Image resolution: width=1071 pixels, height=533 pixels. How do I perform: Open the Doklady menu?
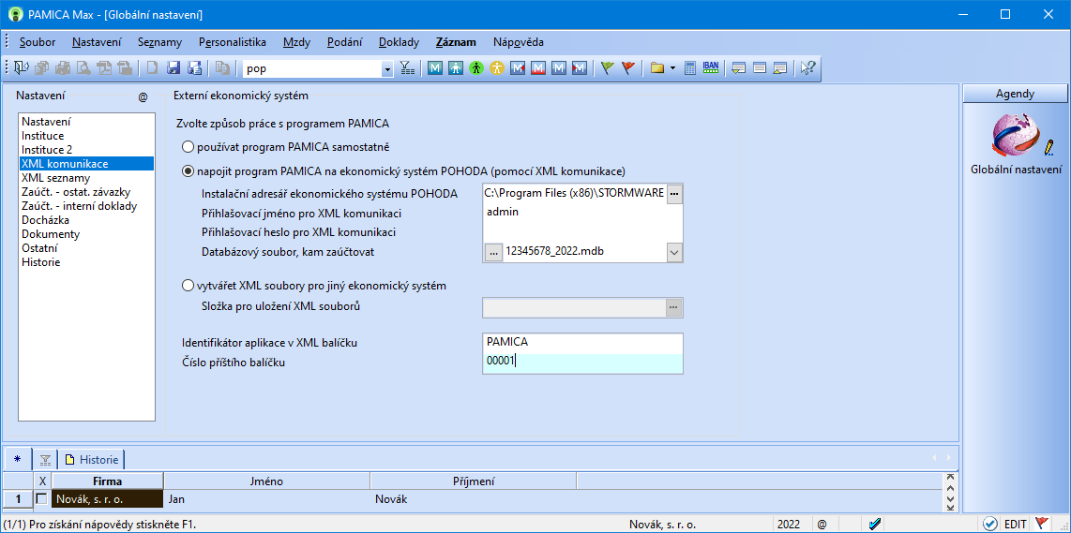(x=399, y=41)
